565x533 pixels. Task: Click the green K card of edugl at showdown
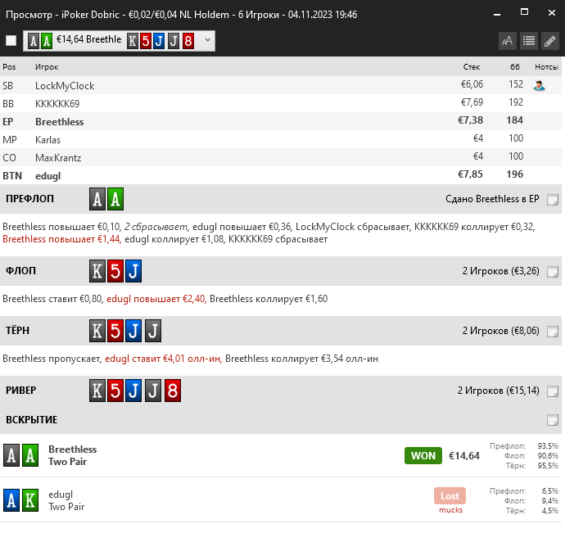(30, 500)
